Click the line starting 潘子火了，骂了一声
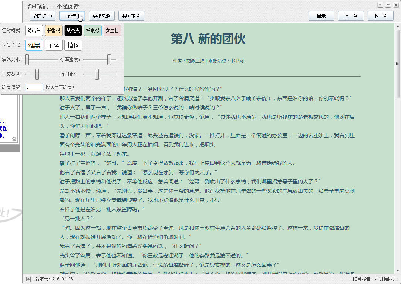The height and width of the screenshot is (284, 401). 141,108
